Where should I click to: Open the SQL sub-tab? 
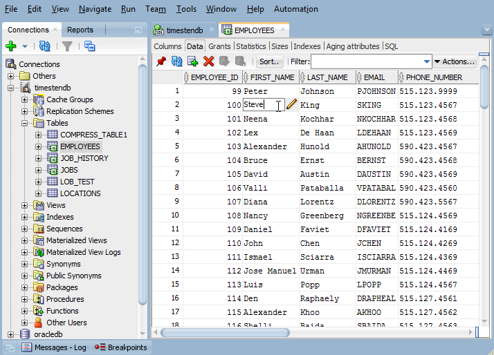391,46
